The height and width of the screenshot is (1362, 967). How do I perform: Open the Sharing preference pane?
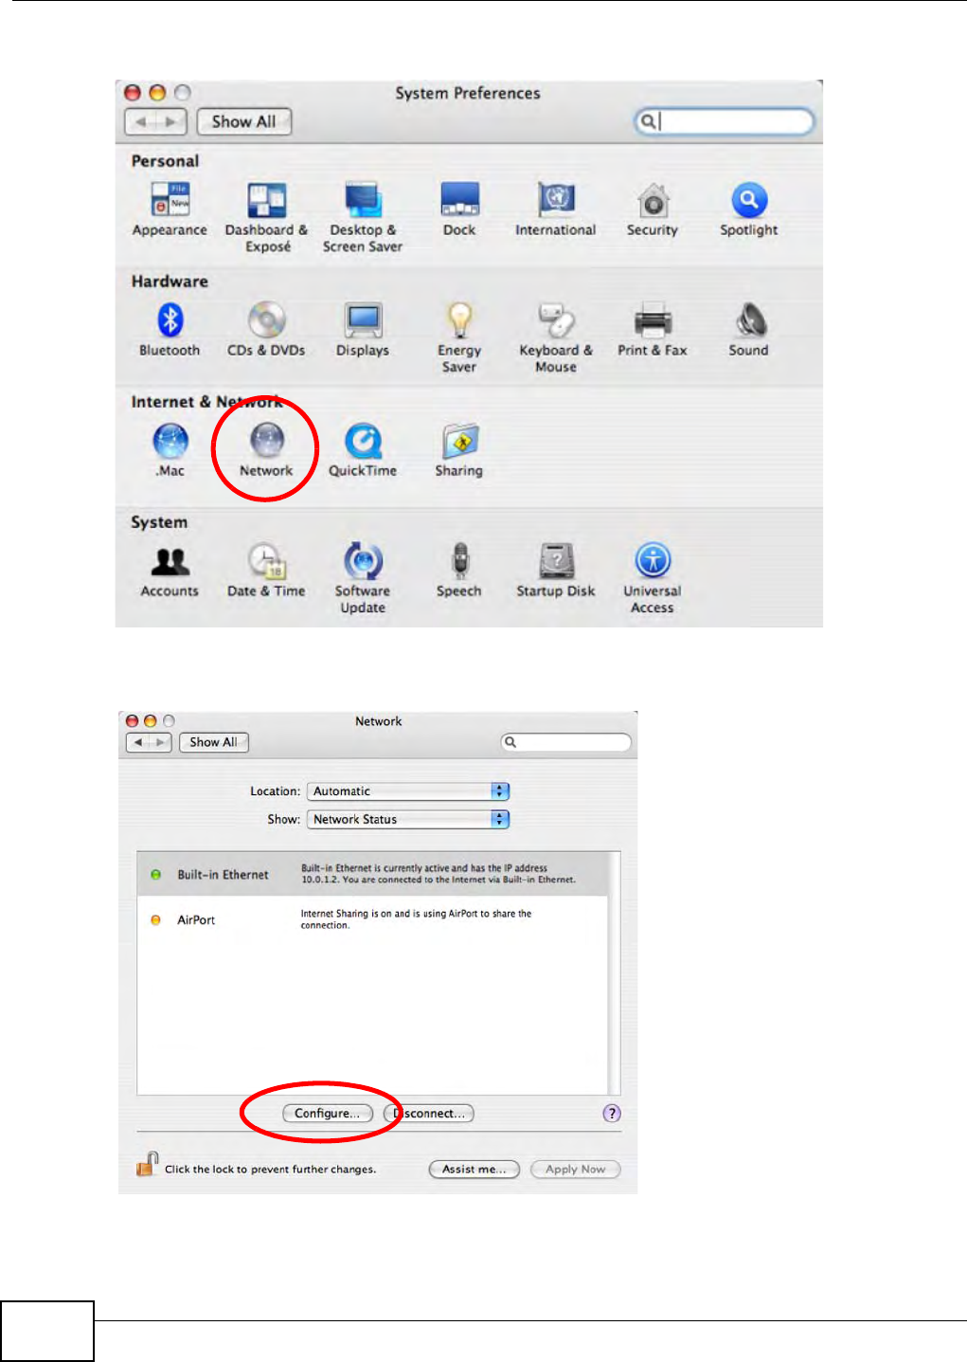(x=459, y=450)
